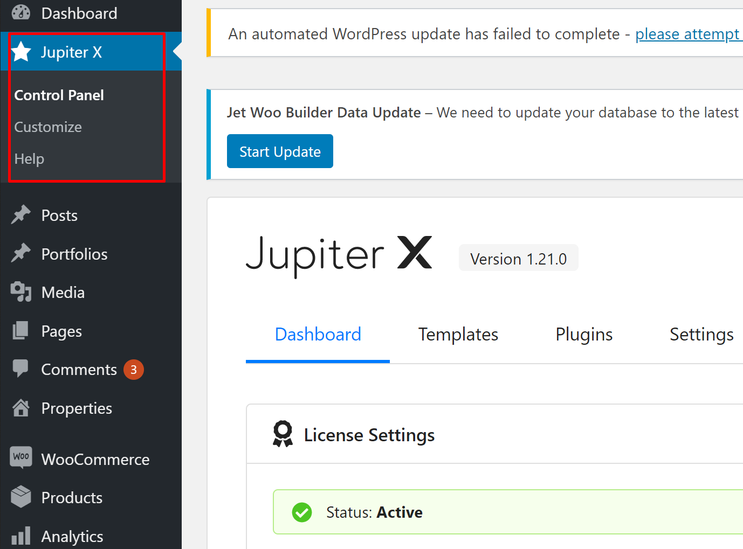Screen dimensions: 743x549
Task: Click the License Settings ribbon badge icon
Action: [283, 434]
